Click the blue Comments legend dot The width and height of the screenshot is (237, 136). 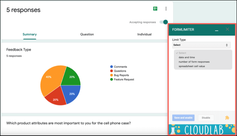[112, 67]
